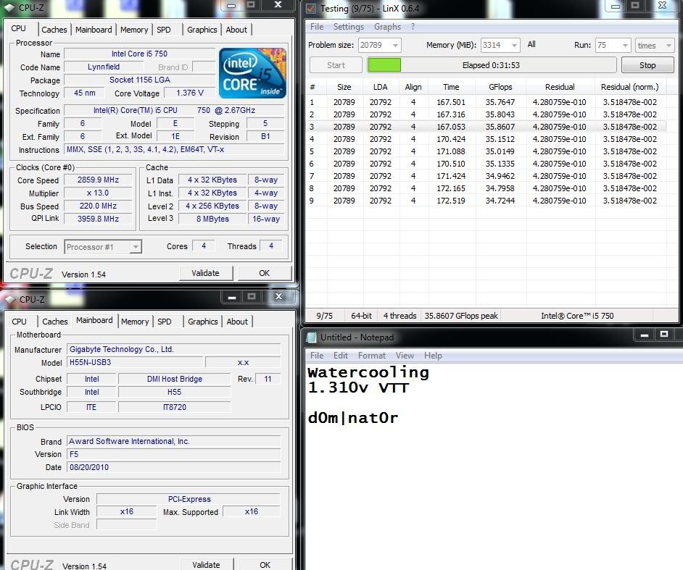Viewport: 683px width, 570px height.
Task: Click the '9/75' status bar entry in LinX
Action: point(325,316)
